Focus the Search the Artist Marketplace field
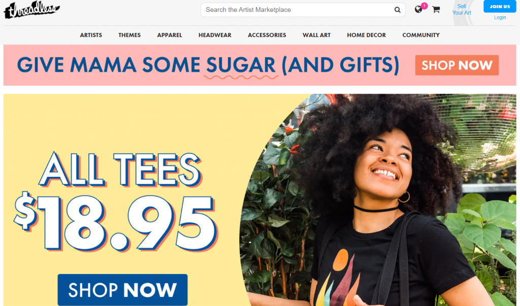Image resolution: width=520 pixels, height=306 pixels. pyautogui.click(x=297, y=10)
